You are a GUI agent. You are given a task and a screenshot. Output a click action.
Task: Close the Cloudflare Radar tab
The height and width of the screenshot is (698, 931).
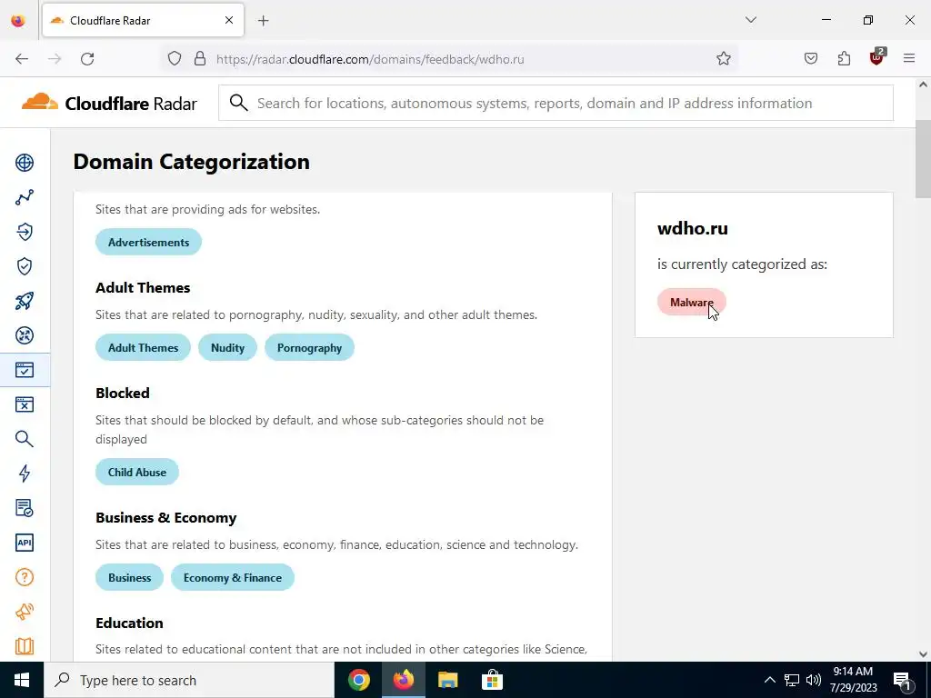[229, 20]
